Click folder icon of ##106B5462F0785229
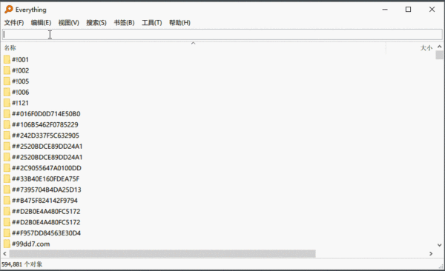Image resolution: width=445 pixels, height=271 pixels. pyautogui.click(x=7, y=124)
